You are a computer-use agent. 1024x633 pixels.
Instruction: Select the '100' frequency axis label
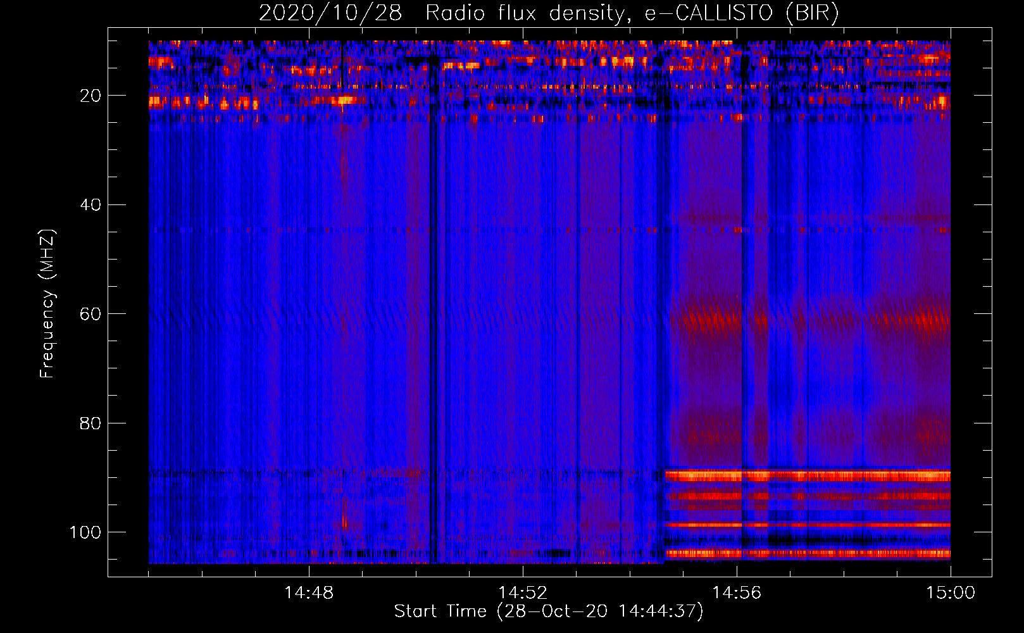click(x=85, y=532)
